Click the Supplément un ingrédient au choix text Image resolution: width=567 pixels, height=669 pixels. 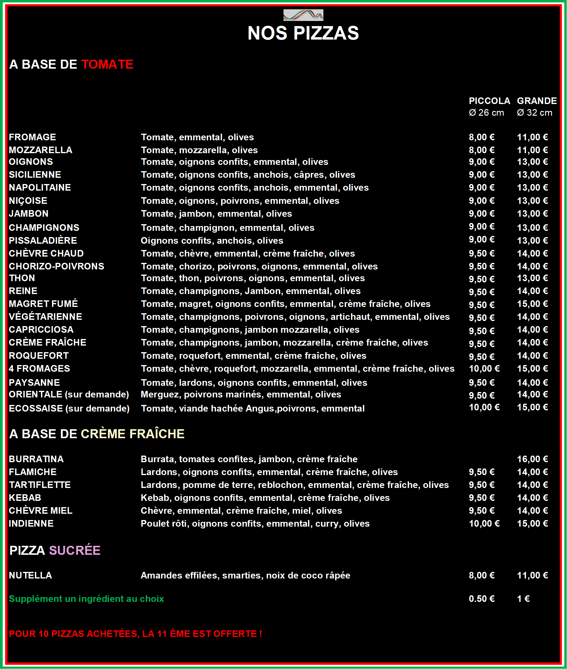coord(86,599)
